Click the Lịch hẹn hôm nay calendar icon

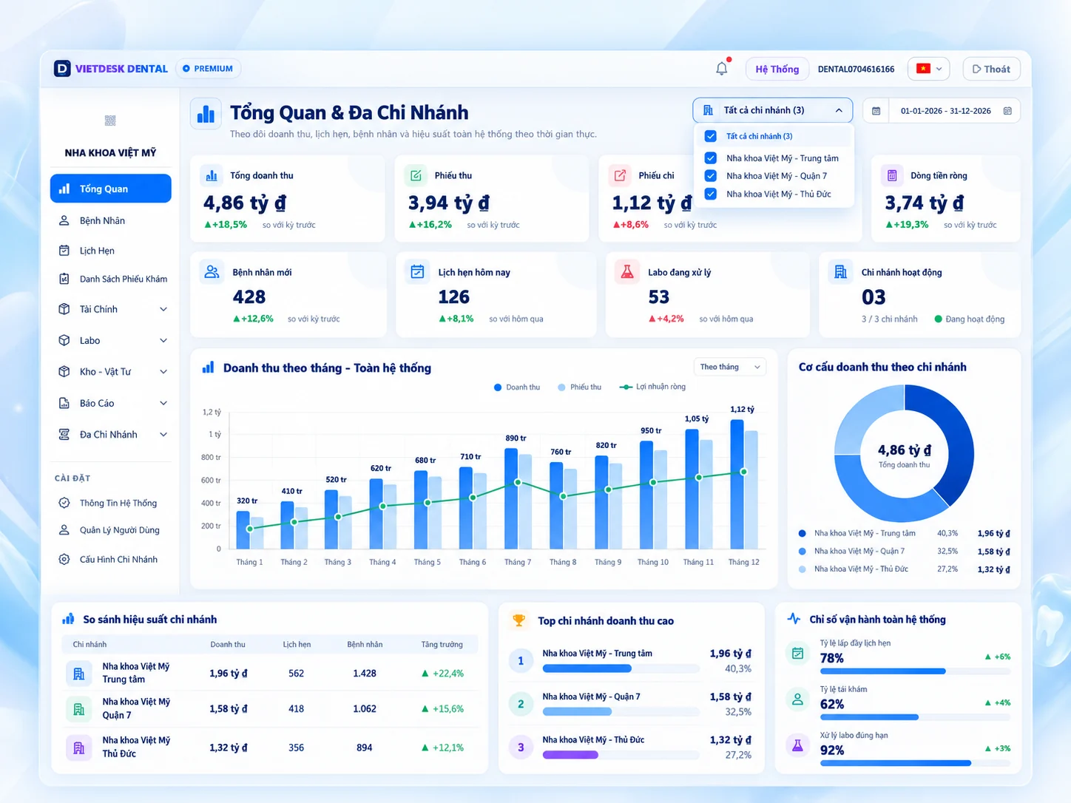(417, 271)
